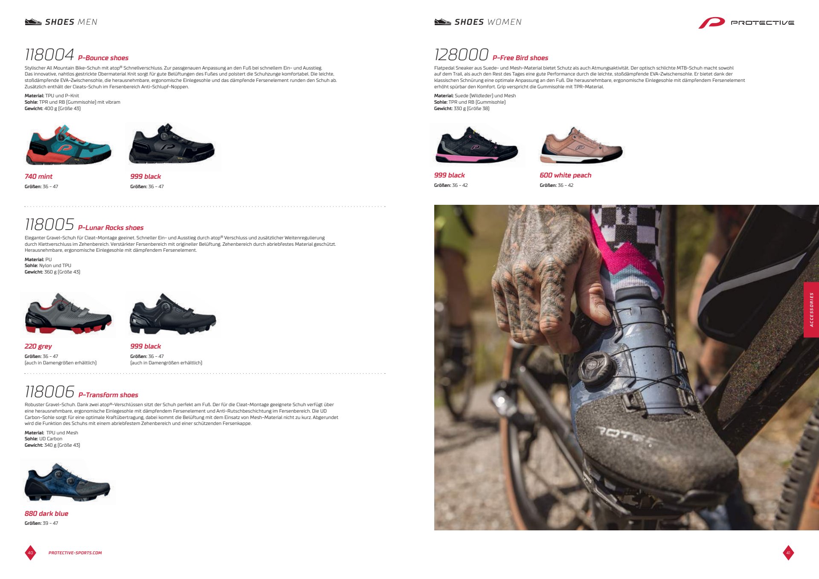Viewport: 819px width, 579px height.
Task: Click the red Protective P logo
Action: [711, 23]
